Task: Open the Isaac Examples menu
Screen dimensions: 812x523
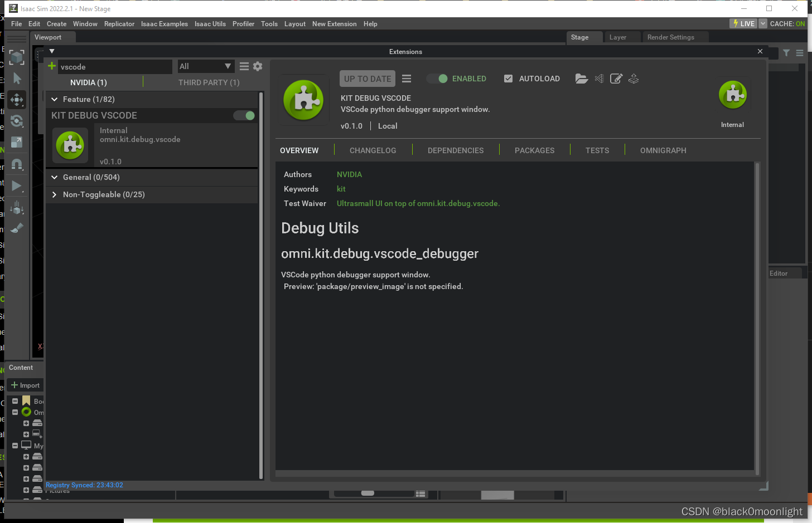Action: click(x=164, y=24)
